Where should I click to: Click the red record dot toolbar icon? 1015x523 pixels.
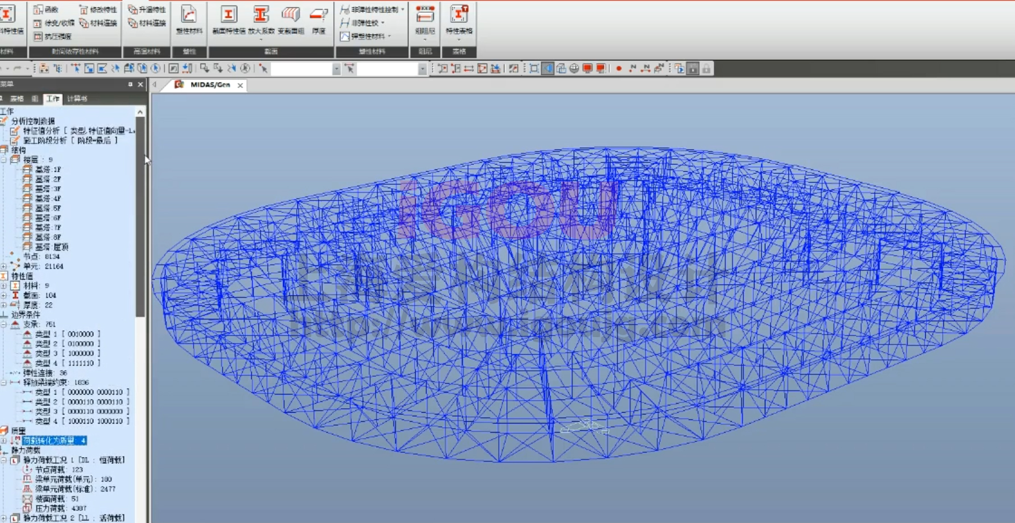[x=619, y=69]
